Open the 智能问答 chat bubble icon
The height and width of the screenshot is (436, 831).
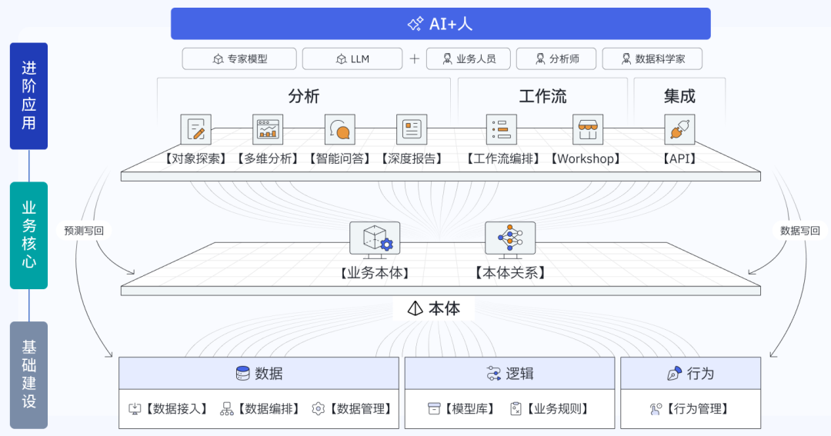pyautogui.click(x=339, y=129)
